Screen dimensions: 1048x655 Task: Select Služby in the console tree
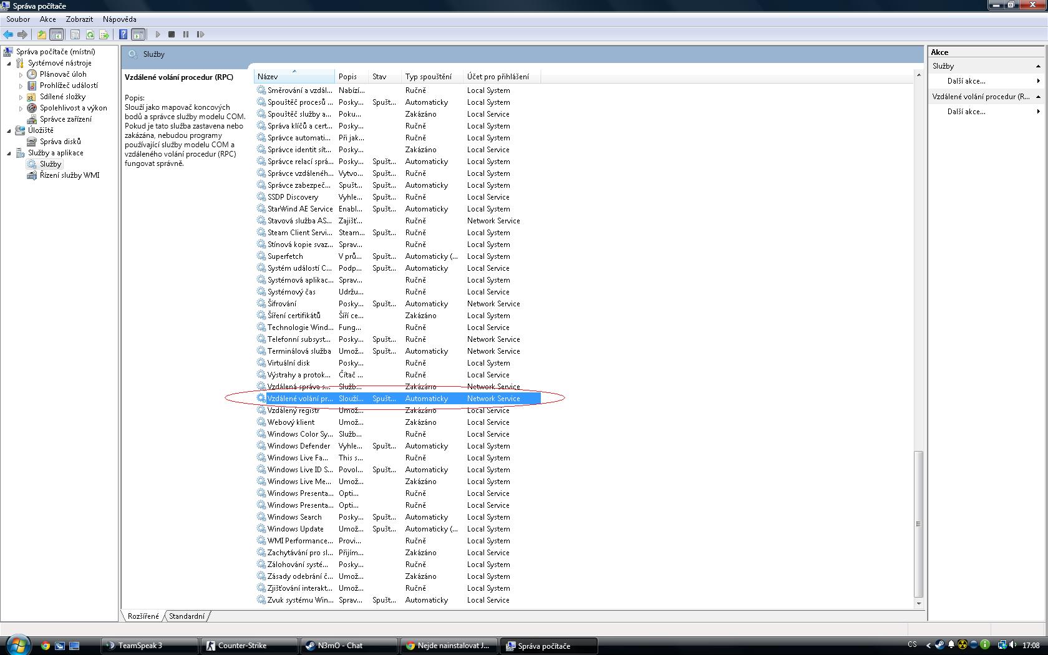click(51, 164)
